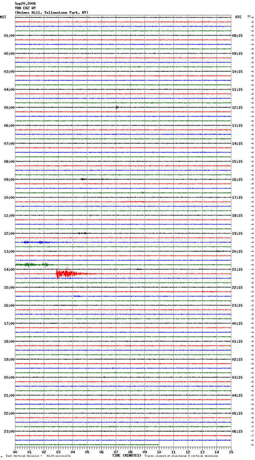Click the station code 'YHH EHZ WY'

(x=25, y=8)
